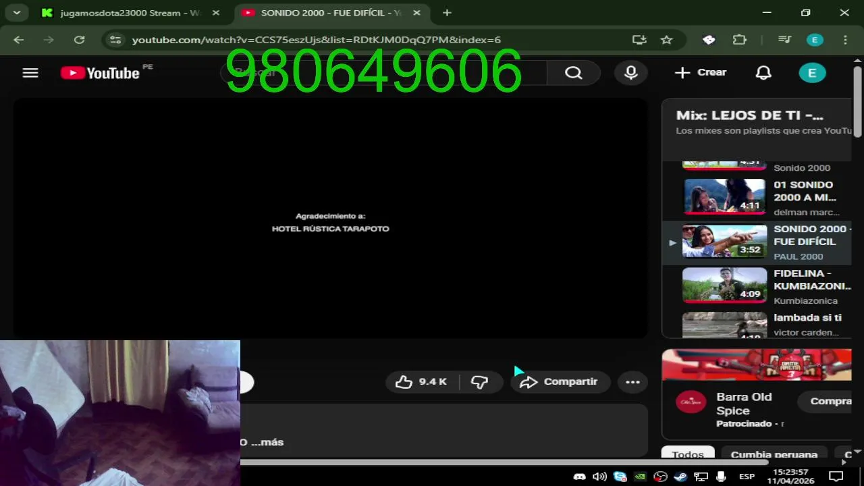Dislike the video

click(480, 382)
